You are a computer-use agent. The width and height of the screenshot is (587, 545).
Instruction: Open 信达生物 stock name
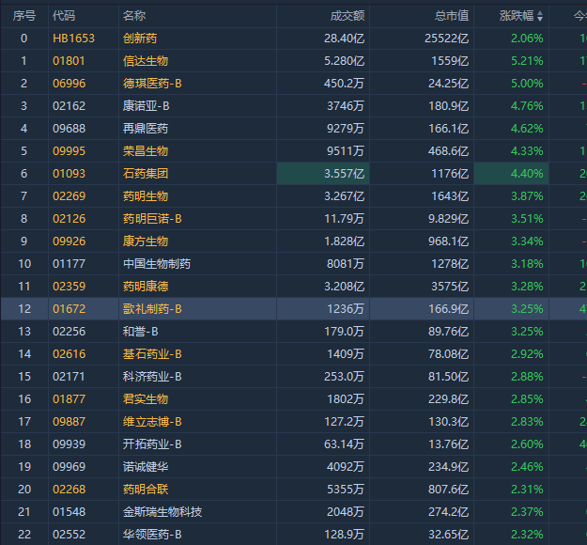tap(146, 61)
